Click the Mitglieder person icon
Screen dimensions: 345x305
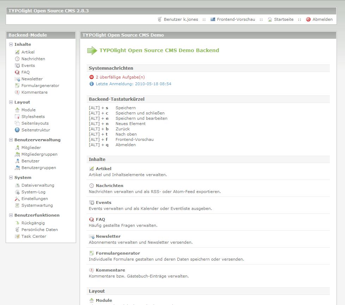point(17,148)
